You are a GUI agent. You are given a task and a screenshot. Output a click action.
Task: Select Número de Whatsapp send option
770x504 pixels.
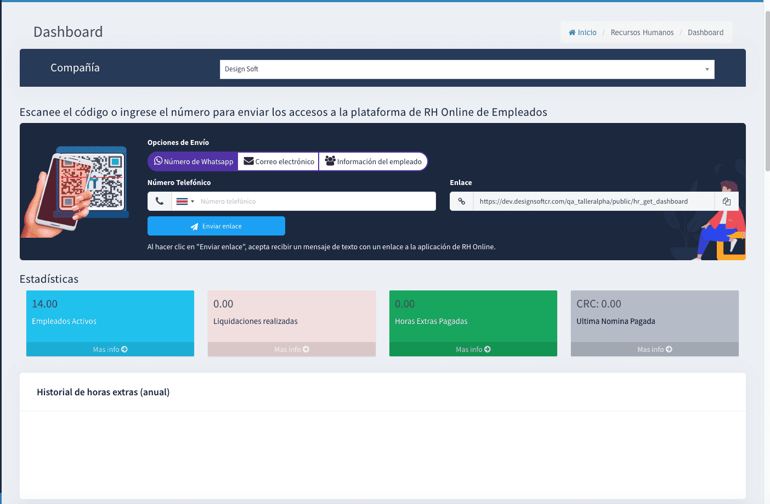pos(193,161)
